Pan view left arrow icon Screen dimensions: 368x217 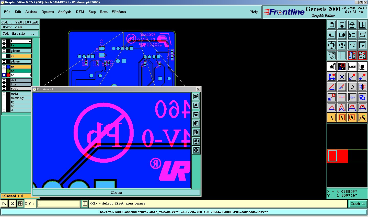tap(332, 35)
